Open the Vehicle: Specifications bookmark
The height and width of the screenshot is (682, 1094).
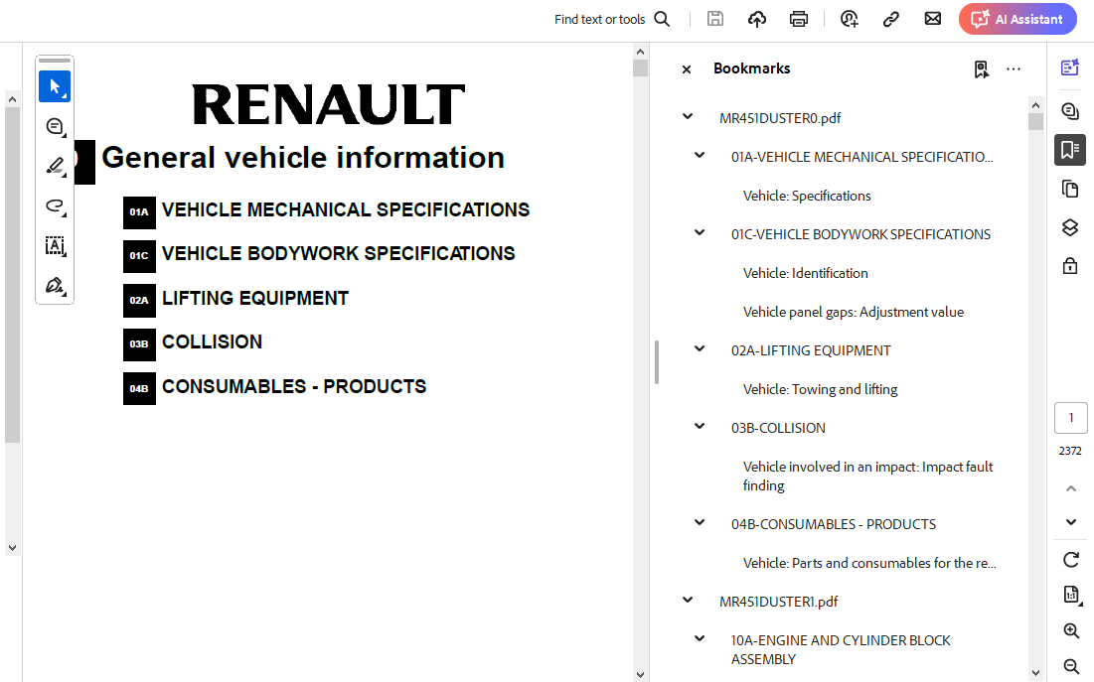tap(807, 196)
